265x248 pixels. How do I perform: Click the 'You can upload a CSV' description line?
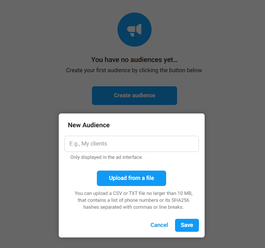(x=133, y=193)
